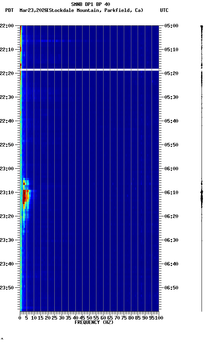
Task: Click the 30 Hz frequency tick label
Action: point(61,318)
